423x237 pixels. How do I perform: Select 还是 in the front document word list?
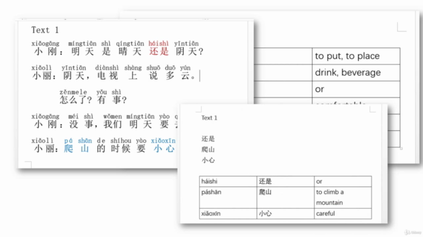coord(208,139)
